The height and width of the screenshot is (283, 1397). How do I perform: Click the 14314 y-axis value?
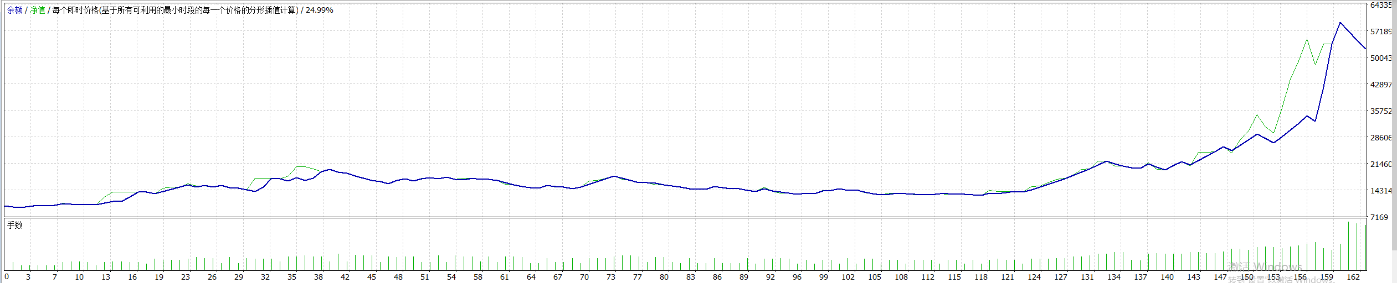click(x=1381, y=191)
